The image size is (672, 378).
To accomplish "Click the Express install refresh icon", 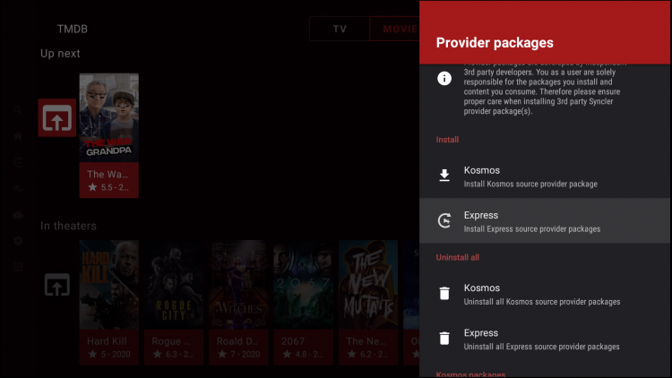I will (444, 221).
